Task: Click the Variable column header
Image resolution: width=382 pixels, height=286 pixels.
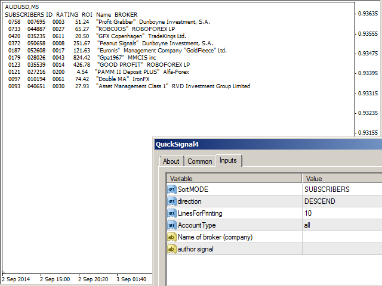Action: [x=234, y=179]
